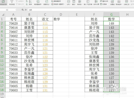Click the 130 math score cell
134x98 pixels.
(111, 74)
